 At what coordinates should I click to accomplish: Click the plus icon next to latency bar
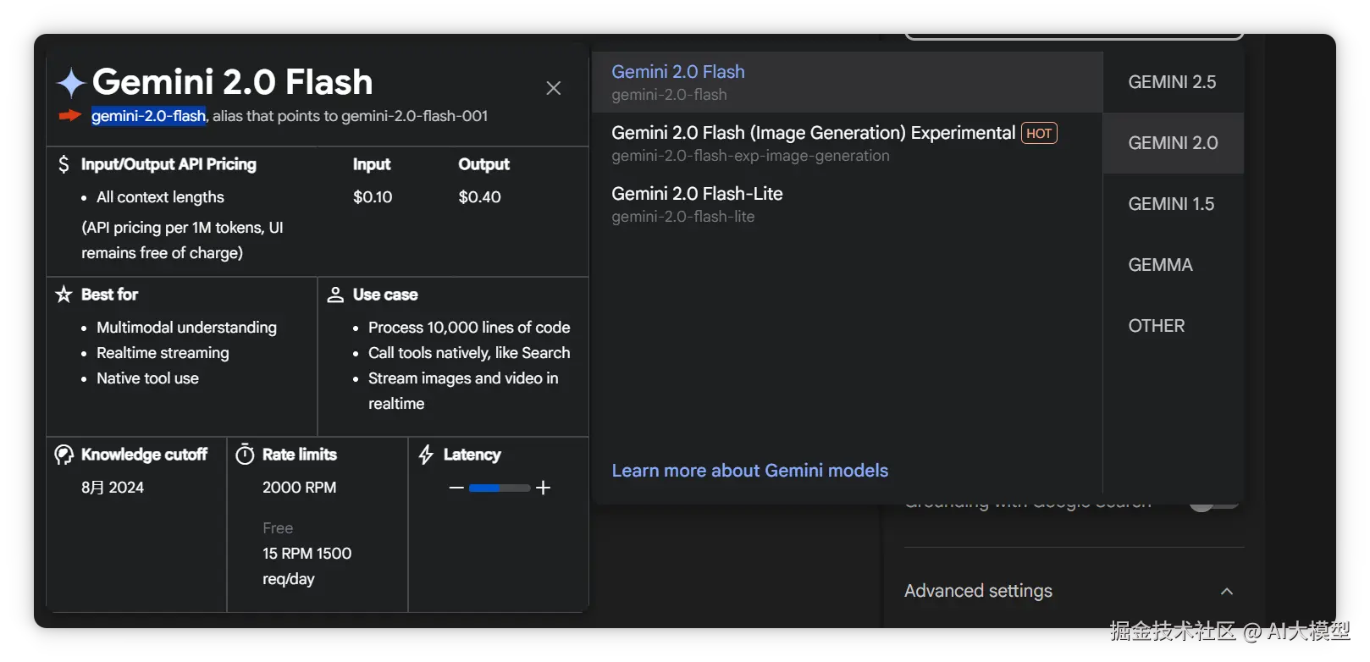pyautogui.click(x=544, y=488)
